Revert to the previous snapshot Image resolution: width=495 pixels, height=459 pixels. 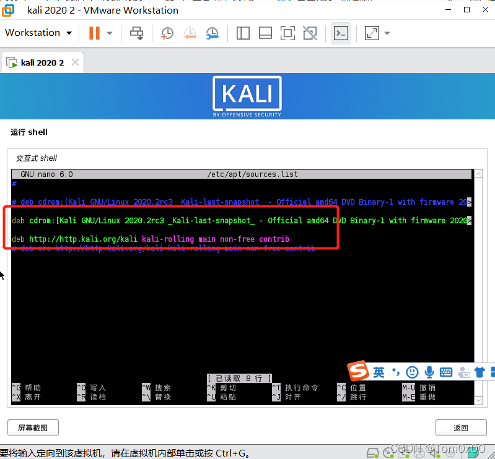pos(190,33)
